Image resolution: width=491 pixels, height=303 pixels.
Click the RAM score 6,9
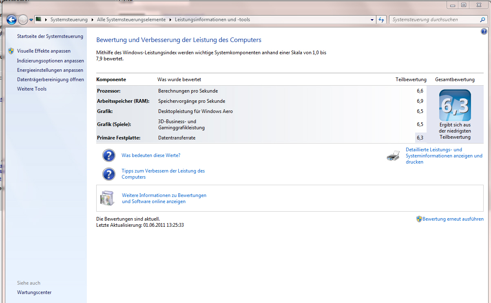420,101
